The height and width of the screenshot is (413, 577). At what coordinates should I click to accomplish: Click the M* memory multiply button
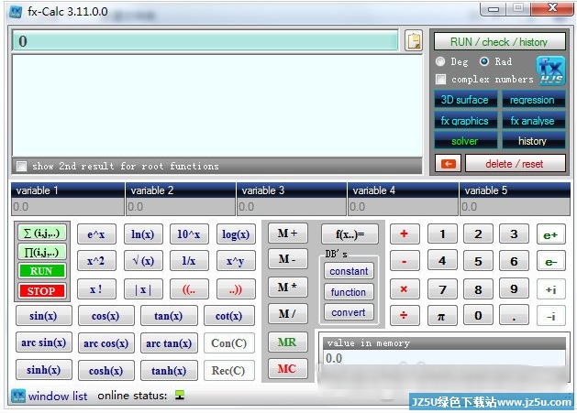pos(287,287)
